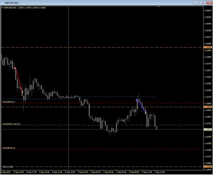The image size is (213, 175).
Task: Click the 1.16620 price scale label
Action: [x=208, y=10]
